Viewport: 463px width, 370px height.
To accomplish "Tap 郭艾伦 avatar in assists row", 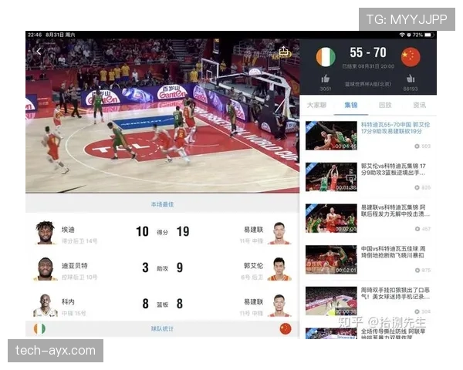I will click(x=279, y=269).
